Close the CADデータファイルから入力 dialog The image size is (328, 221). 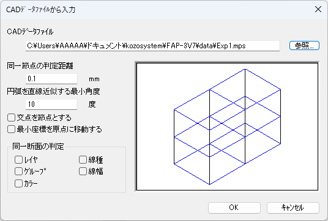[318, 9]
